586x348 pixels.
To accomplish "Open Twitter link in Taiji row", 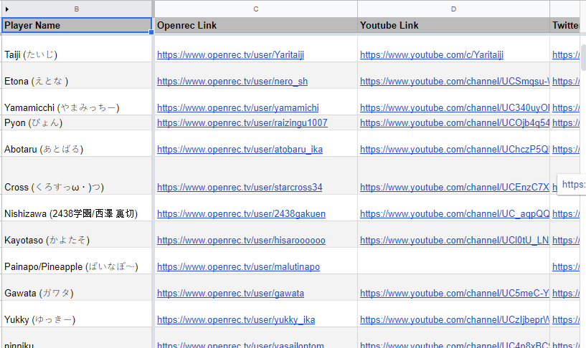I will point(566,55).
